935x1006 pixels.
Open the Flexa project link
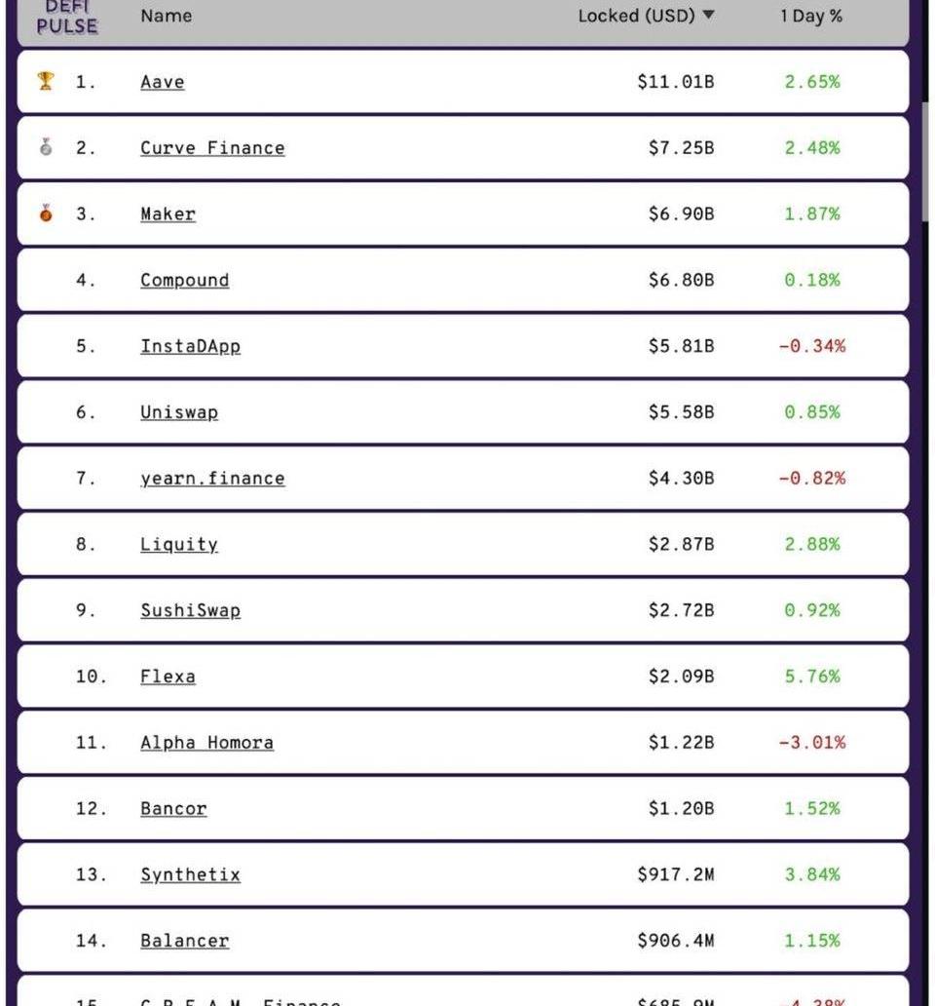[x=168, y=677]
